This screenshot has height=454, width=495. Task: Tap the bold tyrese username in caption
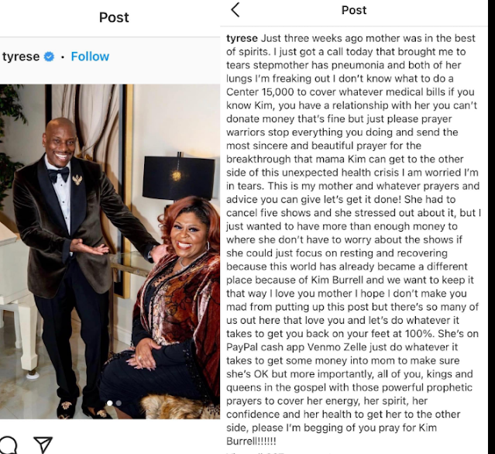(x=242, y=38)
